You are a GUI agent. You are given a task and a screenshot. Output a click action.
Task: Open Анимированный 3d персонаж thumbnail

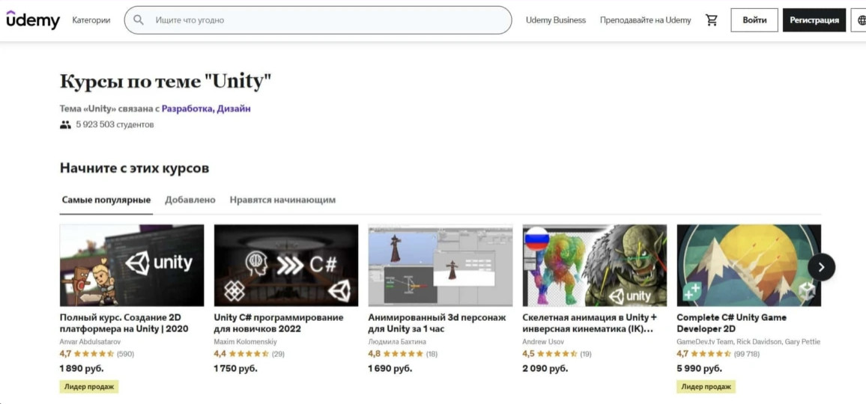pos(440,265)
